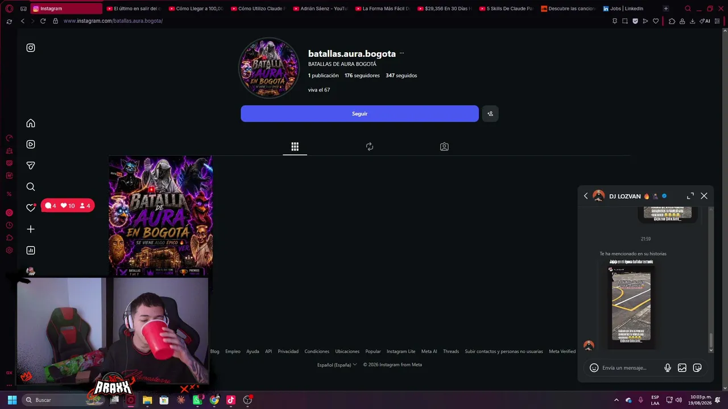The width and height of the screenshot is (728, 409).
Task: Click the Opera browser menu logo
Action: [x=9, y=9]
